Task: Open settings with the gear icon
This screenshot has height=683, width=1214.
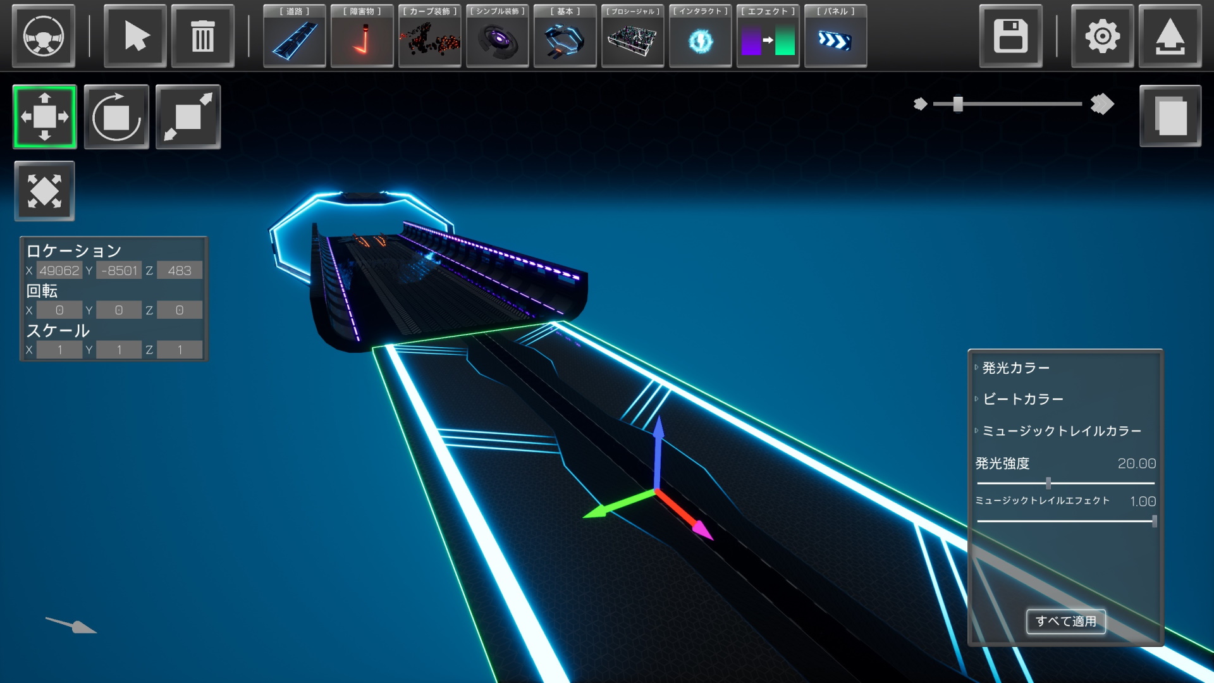Action: pyautogui.click(x=1102, y=36)
